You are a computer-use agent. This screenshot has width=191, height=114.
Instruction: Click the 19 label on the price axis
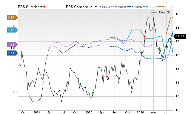178,14
